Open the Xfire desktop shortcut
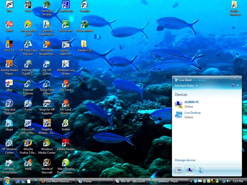The image size is (247, 185). coord(9,6)
